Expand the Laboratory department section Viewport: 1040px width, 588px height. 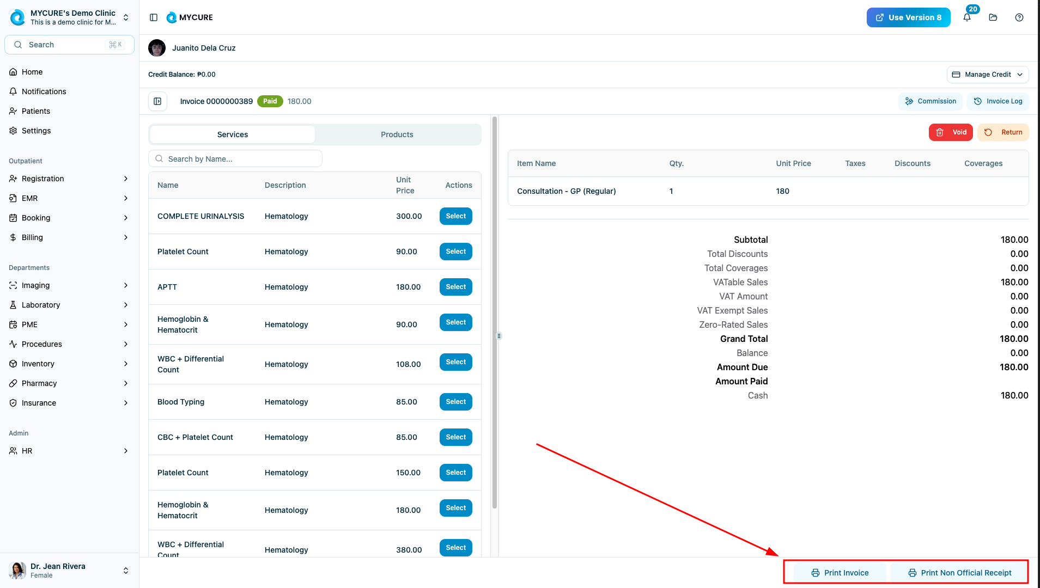69,305
